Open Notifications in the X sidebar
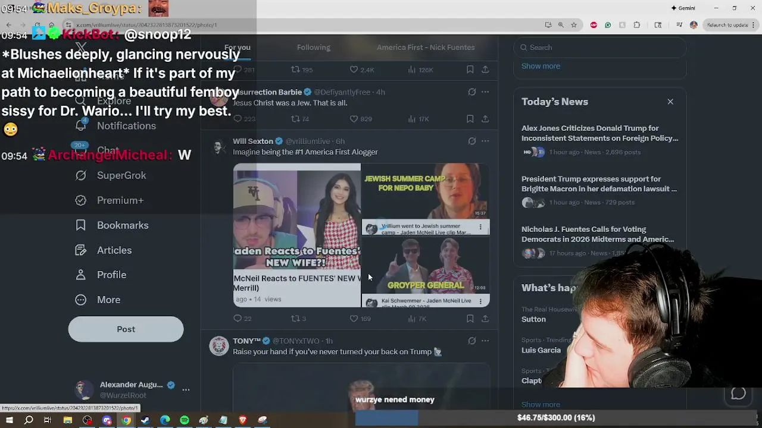The height and width of the screenshot is (428, 762). (x=116, y=126)
